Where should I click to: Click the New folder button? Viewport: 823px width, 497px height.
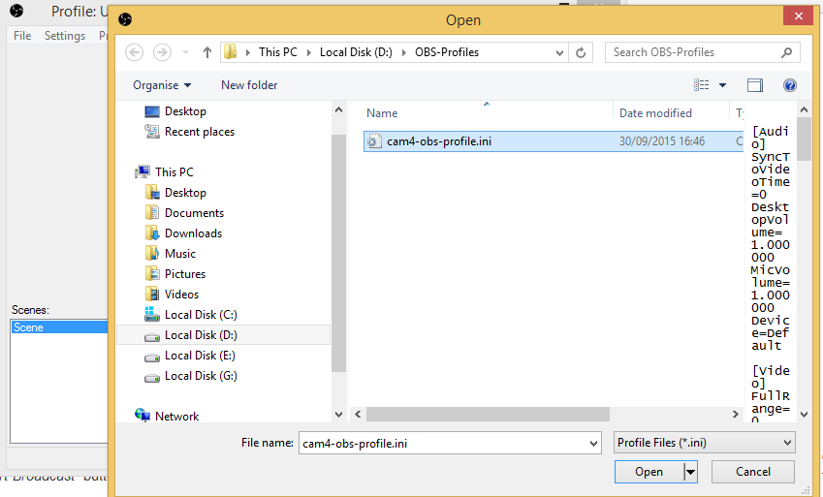[x=249, y=85]
